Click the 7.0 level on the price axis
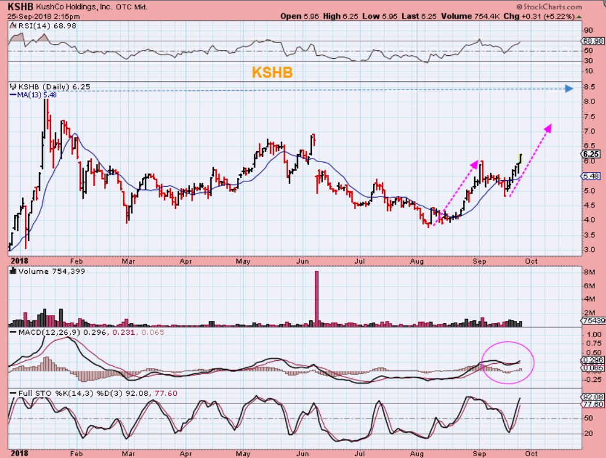 pos(589,131)
